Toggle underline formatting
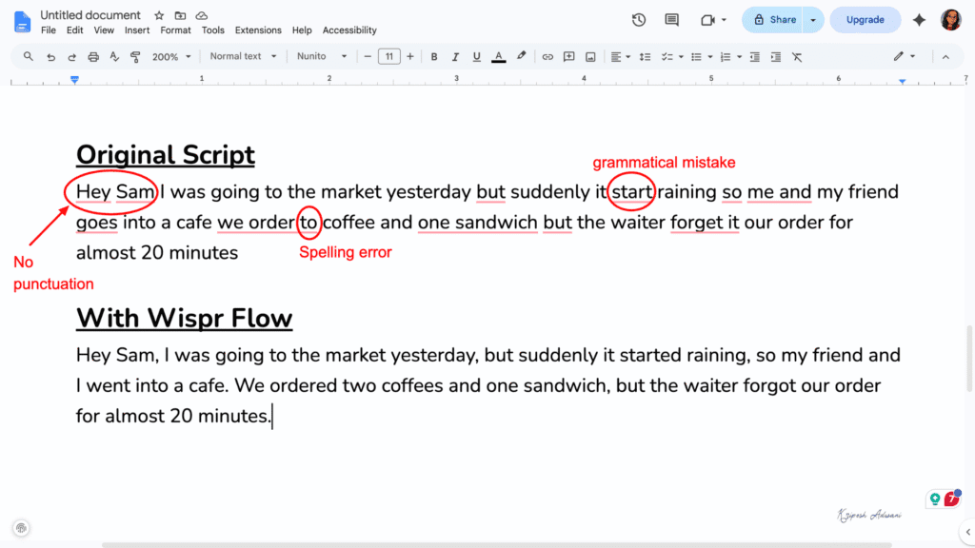 click(476, 57)
